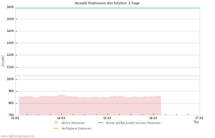Click the 15.03 date tick label
Image resolution: width=215 pixels, height=138 pixels.
click(107, 118)
